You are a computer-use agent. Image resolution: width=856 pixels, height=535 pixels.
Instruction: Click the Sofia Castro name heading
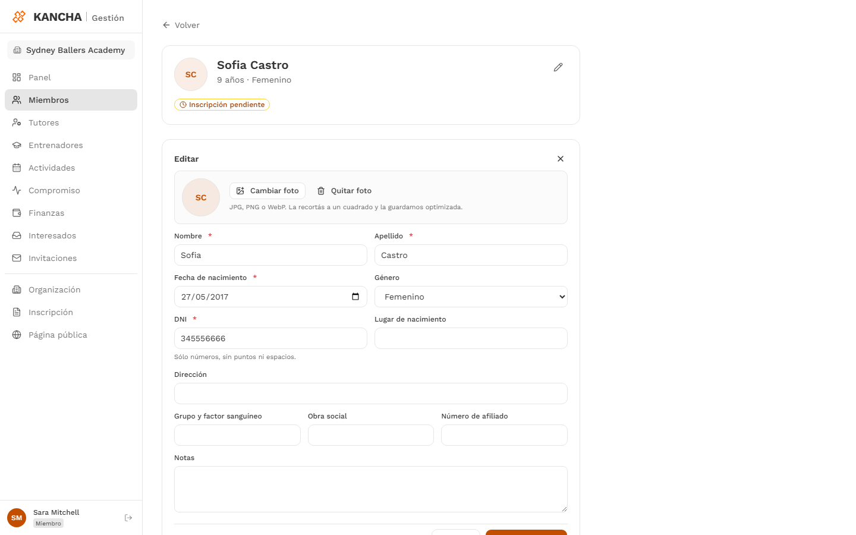tap(253, 65)
